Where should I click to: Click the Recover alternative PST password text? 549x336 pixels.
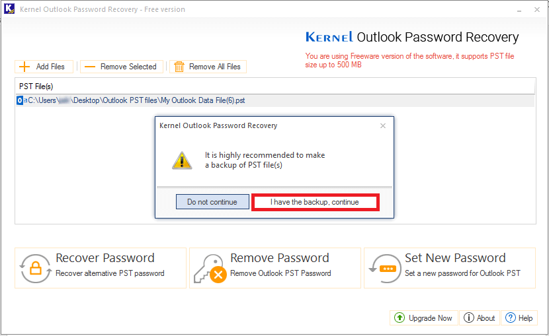coord(110,273)
